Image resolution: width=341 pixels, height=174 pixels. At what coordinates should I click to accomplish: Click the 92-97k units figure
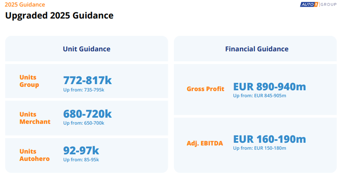[x=81, y=150]
